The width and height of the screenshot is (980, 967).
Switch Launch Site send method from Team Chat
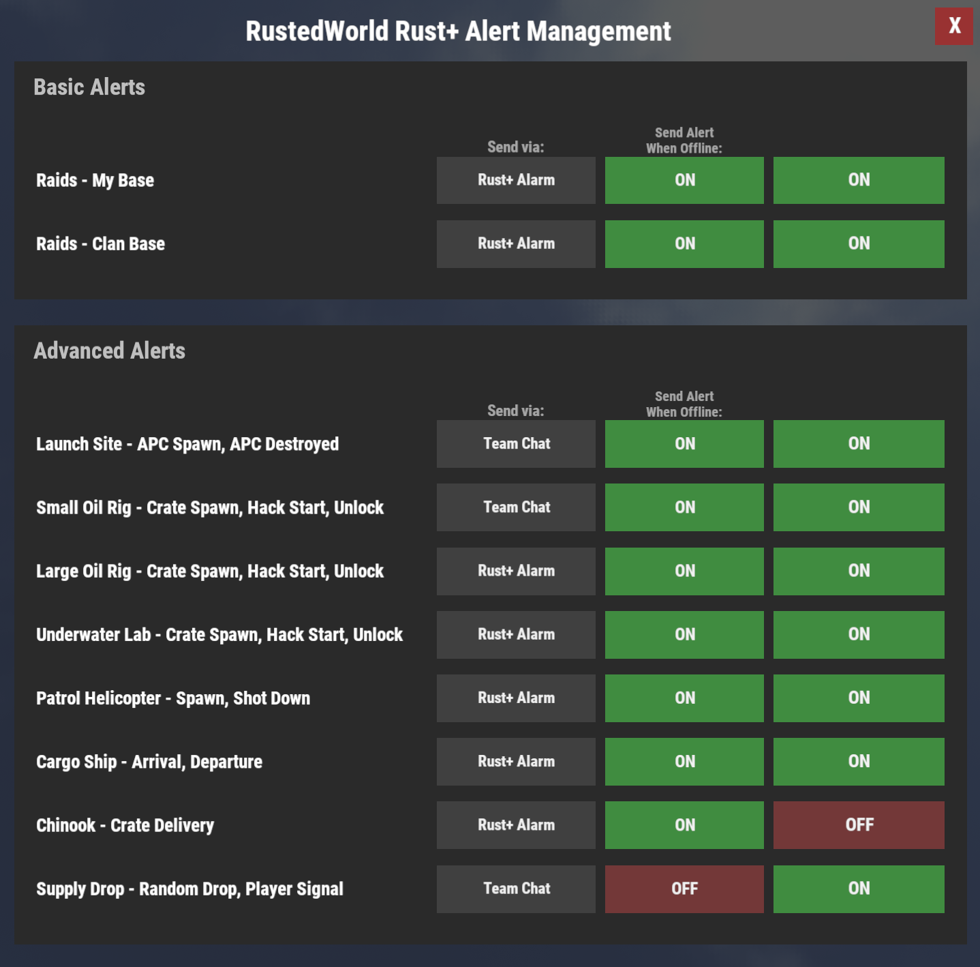516,444
